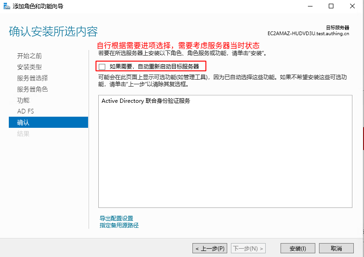Click the 取消 cancel button
Screen dimensions: 364x257
click(336, 248)
